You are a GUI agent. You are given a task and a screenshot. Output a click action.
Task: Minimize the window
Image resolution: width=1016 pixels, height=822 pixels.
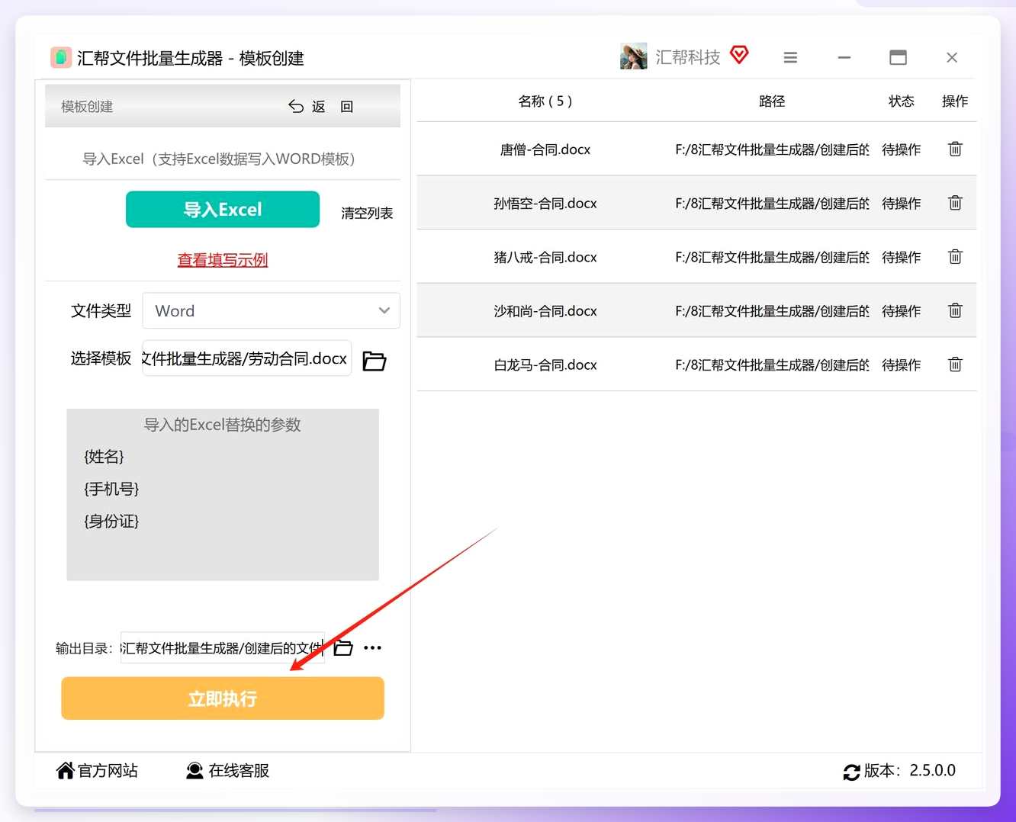[x=844, y=57]
